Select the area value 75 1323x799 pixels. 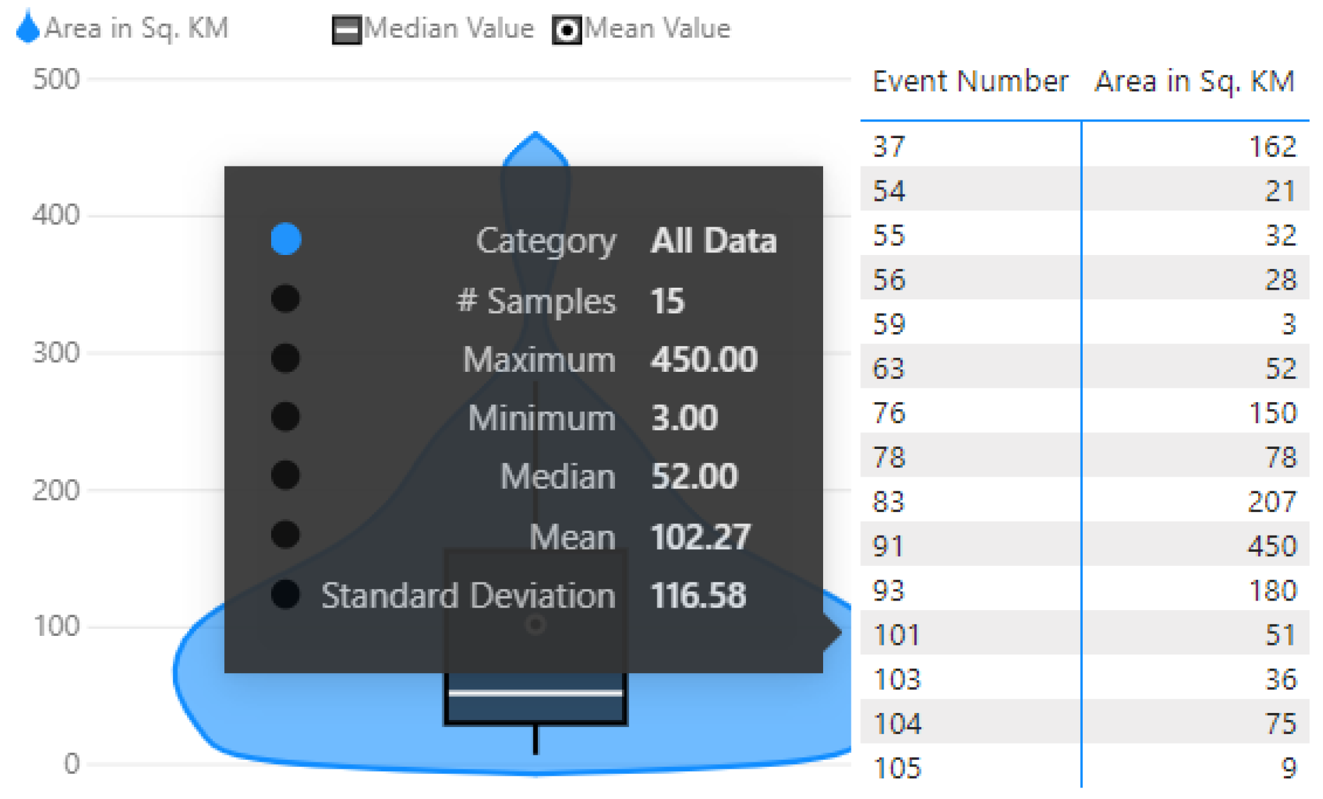point(1279,723)
